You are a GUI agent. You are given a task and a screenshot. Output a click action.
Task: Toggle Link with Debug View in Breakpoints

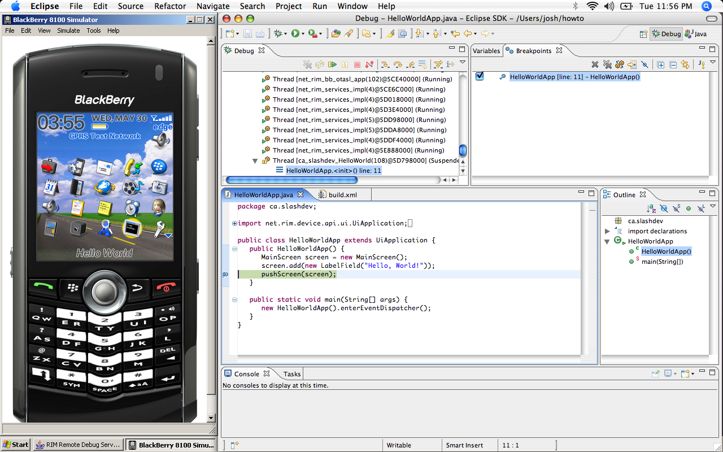tap(685, 64)
